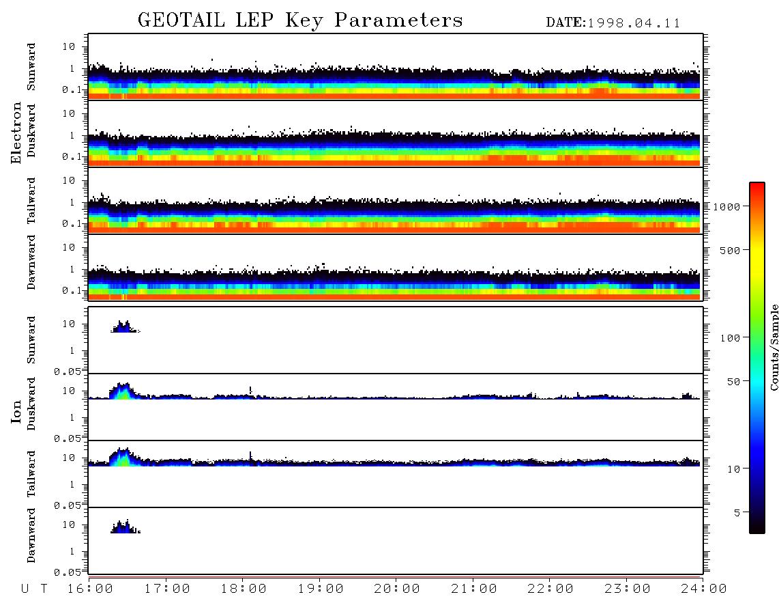Click the 'Counts/Sample' colorbar label
Viewport: 779px width, 601px height.
774,347
